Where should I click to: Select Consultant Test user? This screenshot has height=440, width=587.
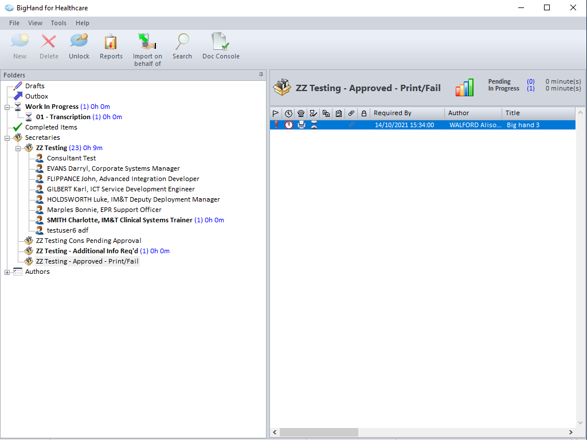click(x=71, y=158)
